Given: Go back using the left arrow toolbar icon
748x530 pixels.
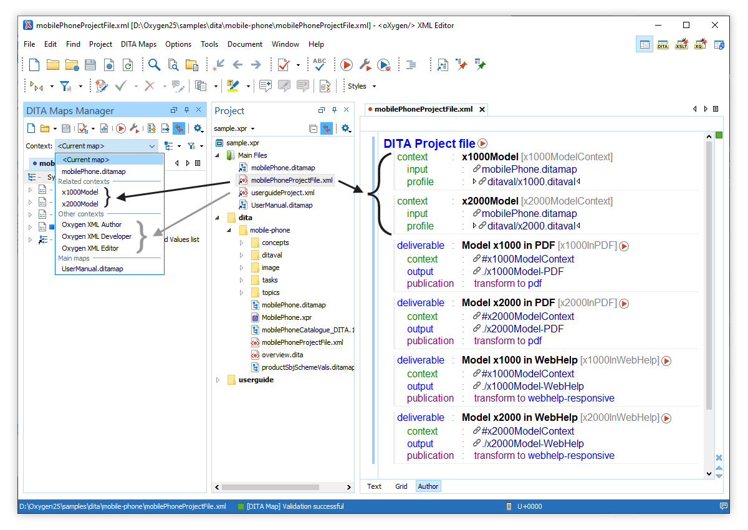Looking at the screenshot, I should pos(237,65).
